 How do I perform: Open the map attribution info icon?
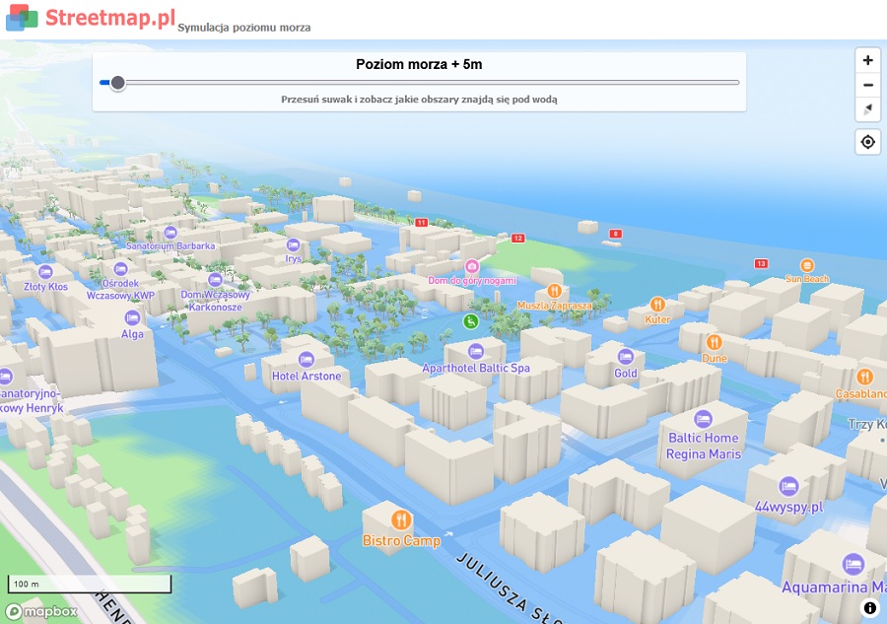(x=869, y=607)
